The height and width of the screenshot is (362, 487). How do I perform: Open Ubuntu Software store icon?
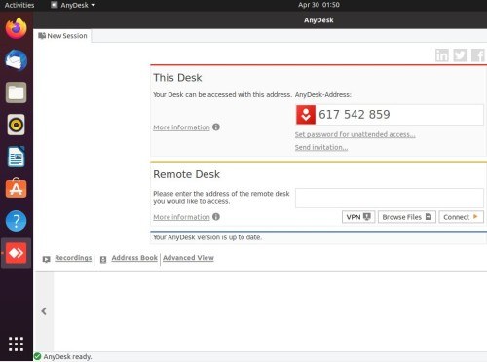coord(16,189)
